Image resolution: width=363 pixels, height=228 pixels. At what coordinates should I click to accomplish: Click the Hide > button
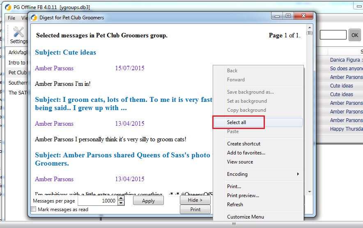pyautogui.click(x=195, y=200)
